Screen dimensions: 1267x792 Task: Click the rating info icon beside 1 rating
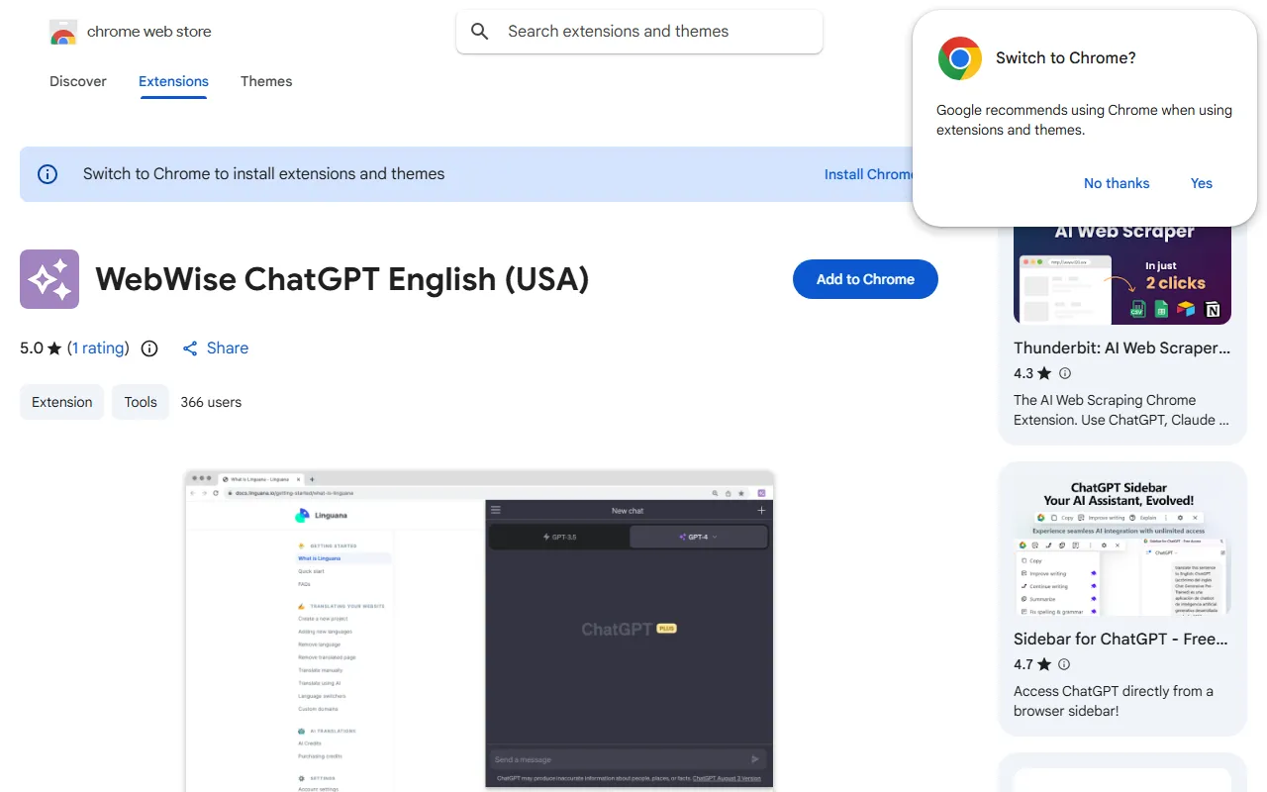coord(149,348)
